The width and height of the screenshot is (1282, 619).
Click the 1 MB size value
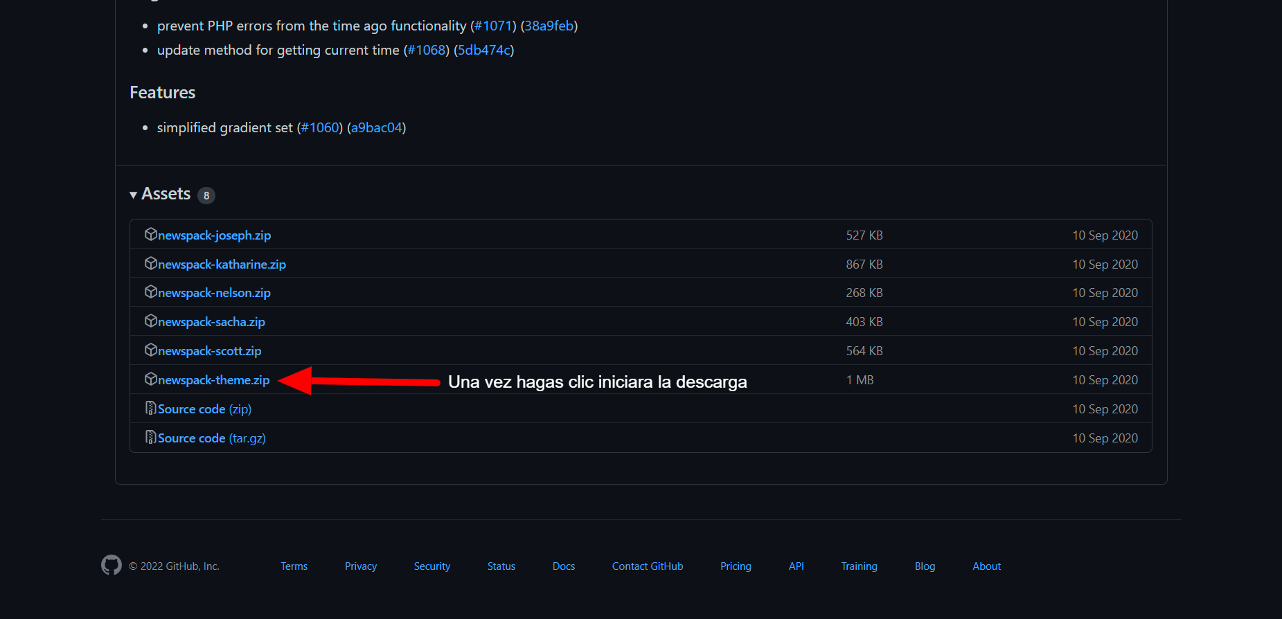[860, 380]
